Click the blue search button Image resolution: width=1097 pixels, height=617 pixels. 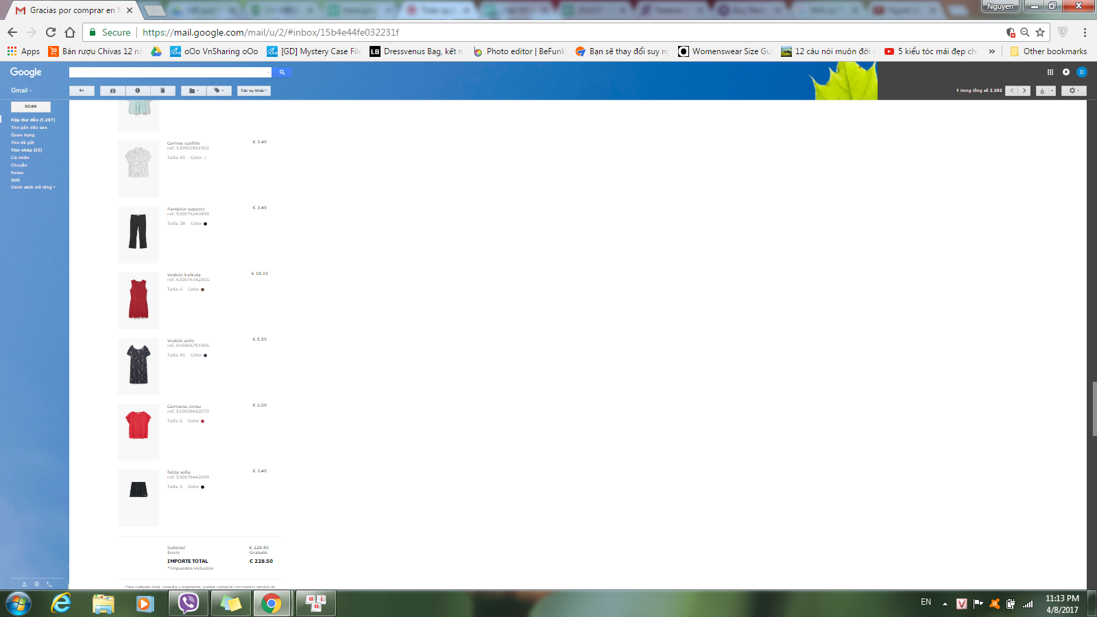282,72
